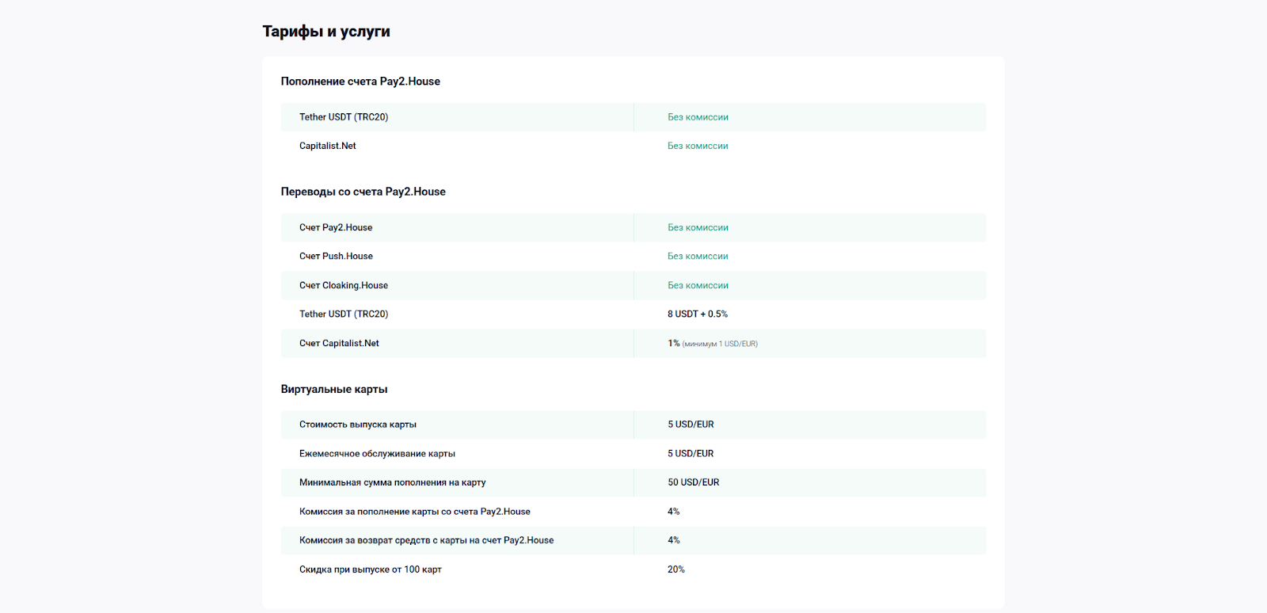Image resolution: width=1267 pixels, height=613 pixels.
Task: Click '5 USD/EUR' for Ежемесячное обслуживание карты
Action: (691, 454)
